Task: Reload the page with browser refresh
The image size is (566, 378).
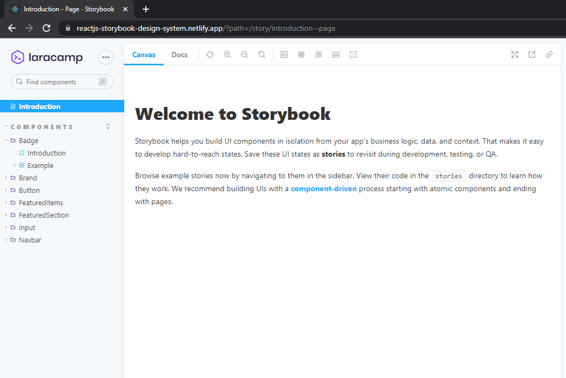Action: pos(46,28)
